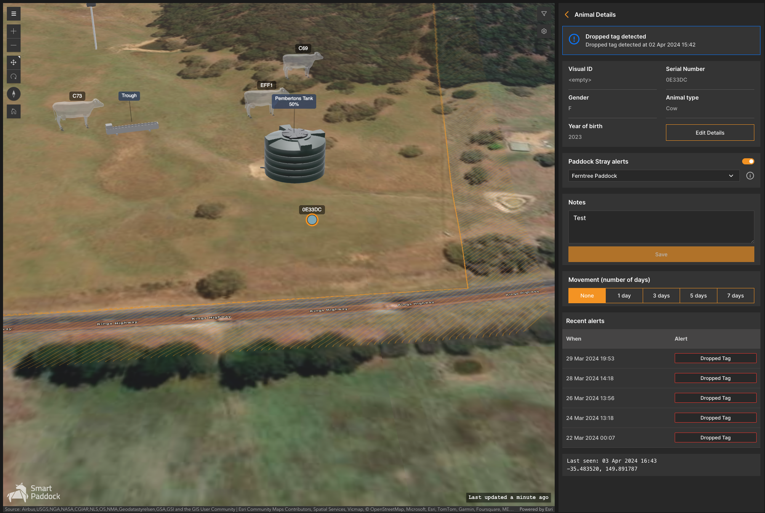Save the animal notes
765x513 pixels.
coord(661,254)
